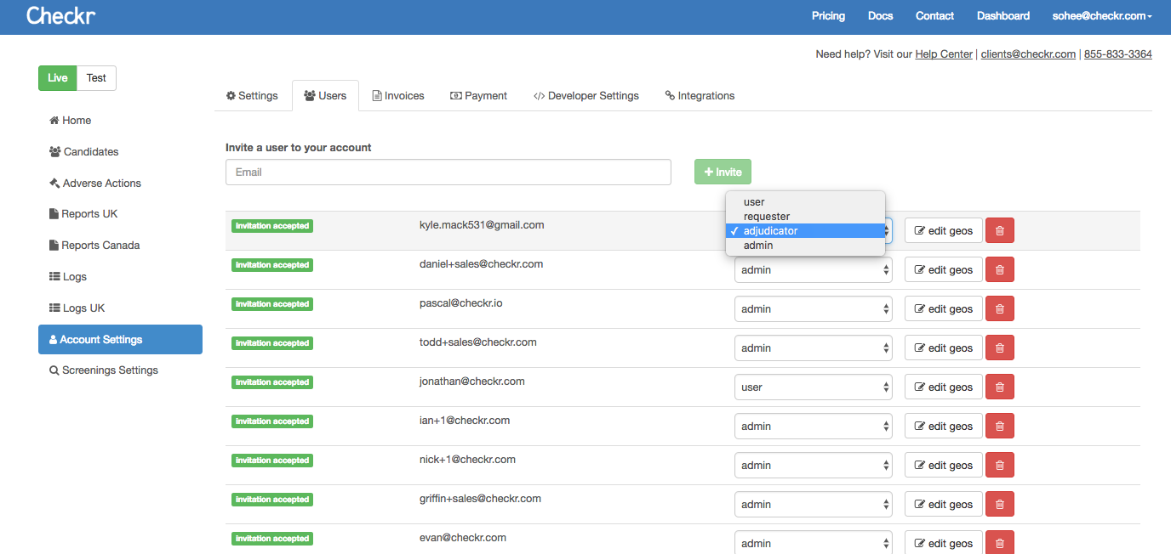Edit geos for evan@checkr.com
The image size is (1171, 554).
pyautogui.click(x=943, y=544)
